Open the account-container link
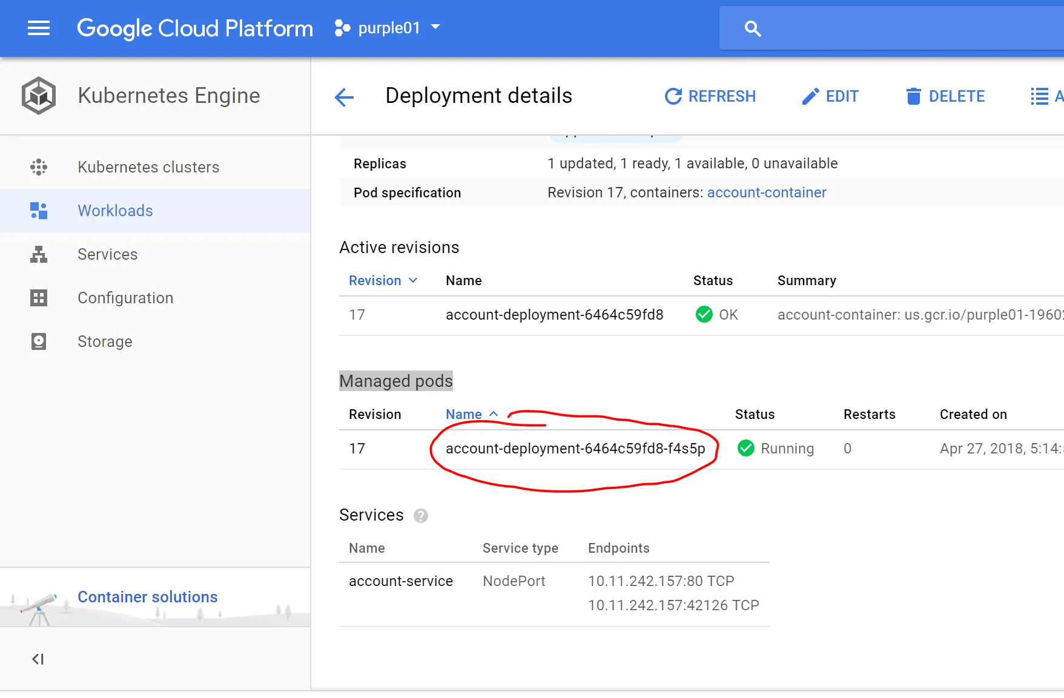 click(766, 193)
